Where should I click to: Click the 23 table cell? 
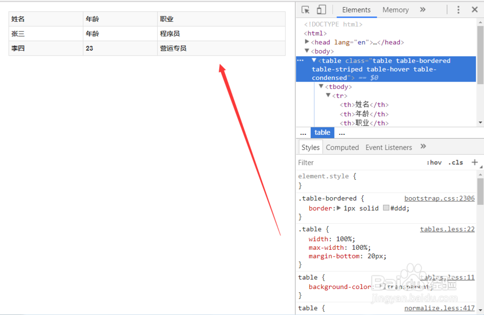[120, 48]
